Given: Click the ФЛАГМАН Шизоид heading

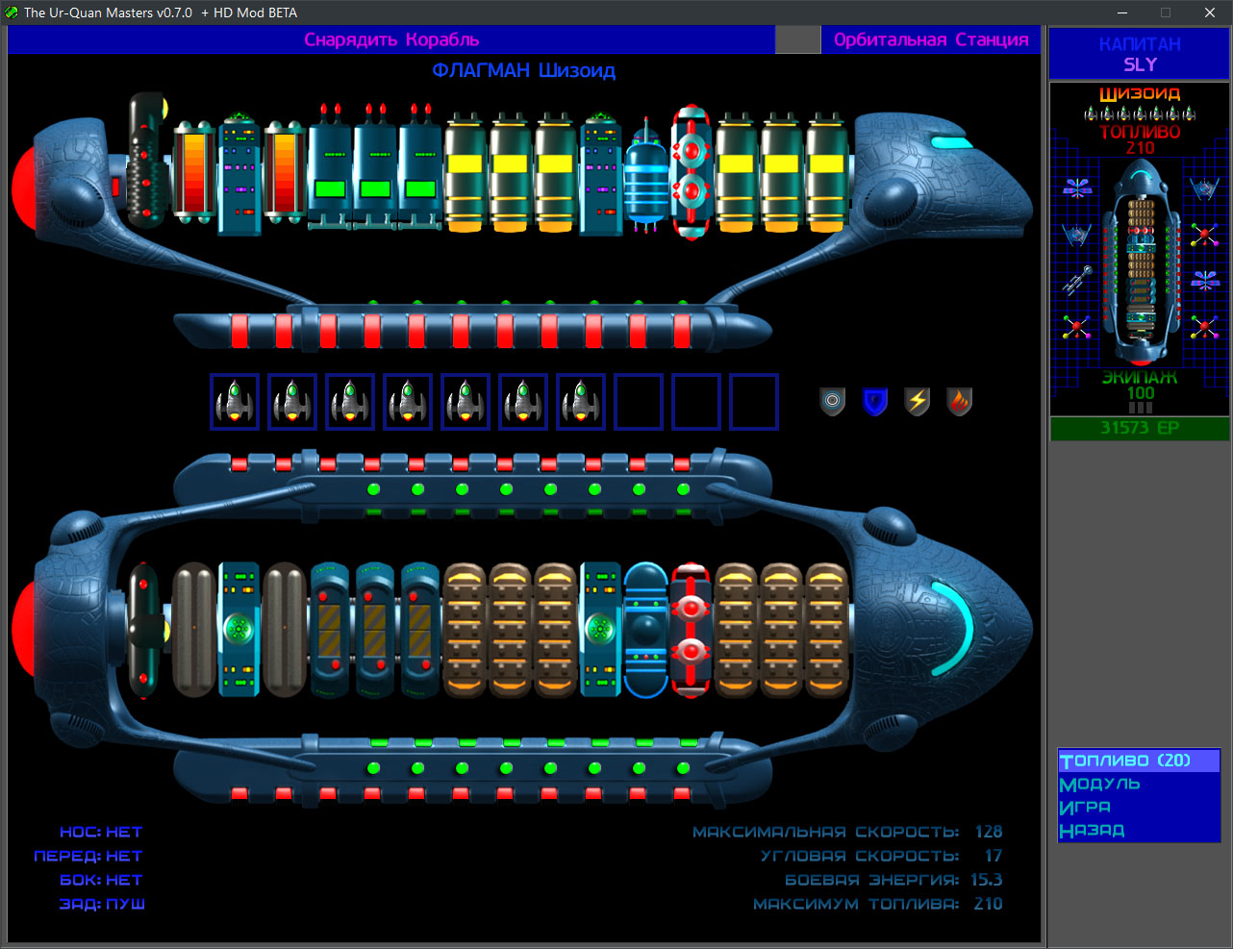Looking at the screenshot, I should tap(523, 70).
